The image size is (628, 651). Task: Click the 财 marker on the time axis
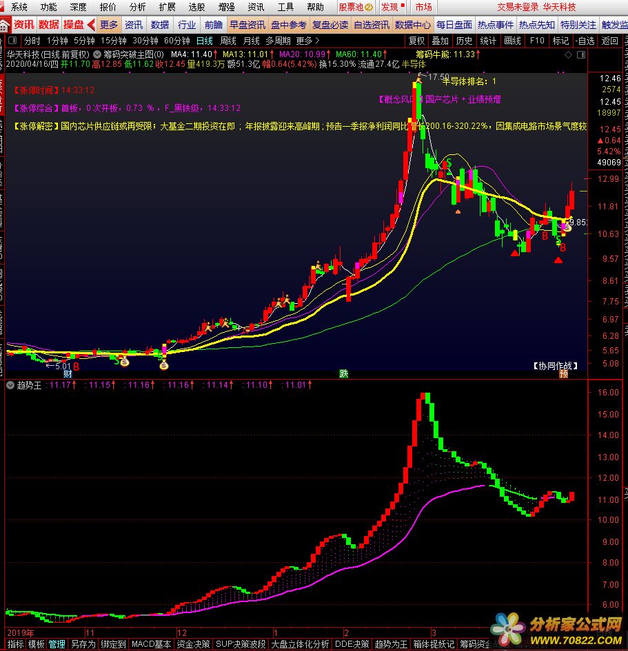[68, 374]
